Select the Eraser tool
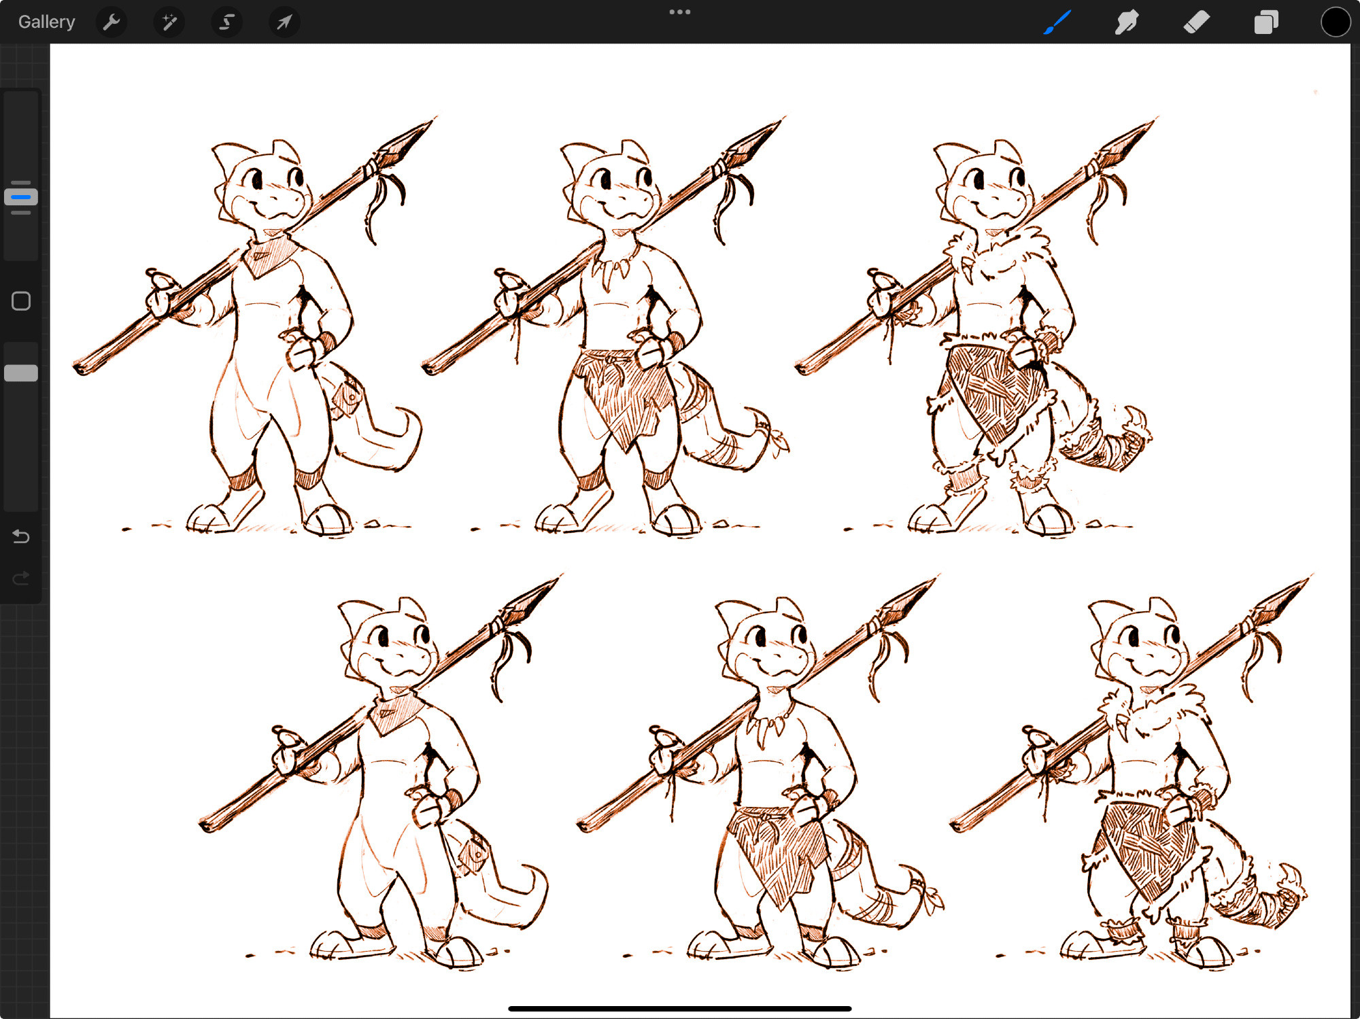Screen dimensions: 1360x1019 (1196, 22)
